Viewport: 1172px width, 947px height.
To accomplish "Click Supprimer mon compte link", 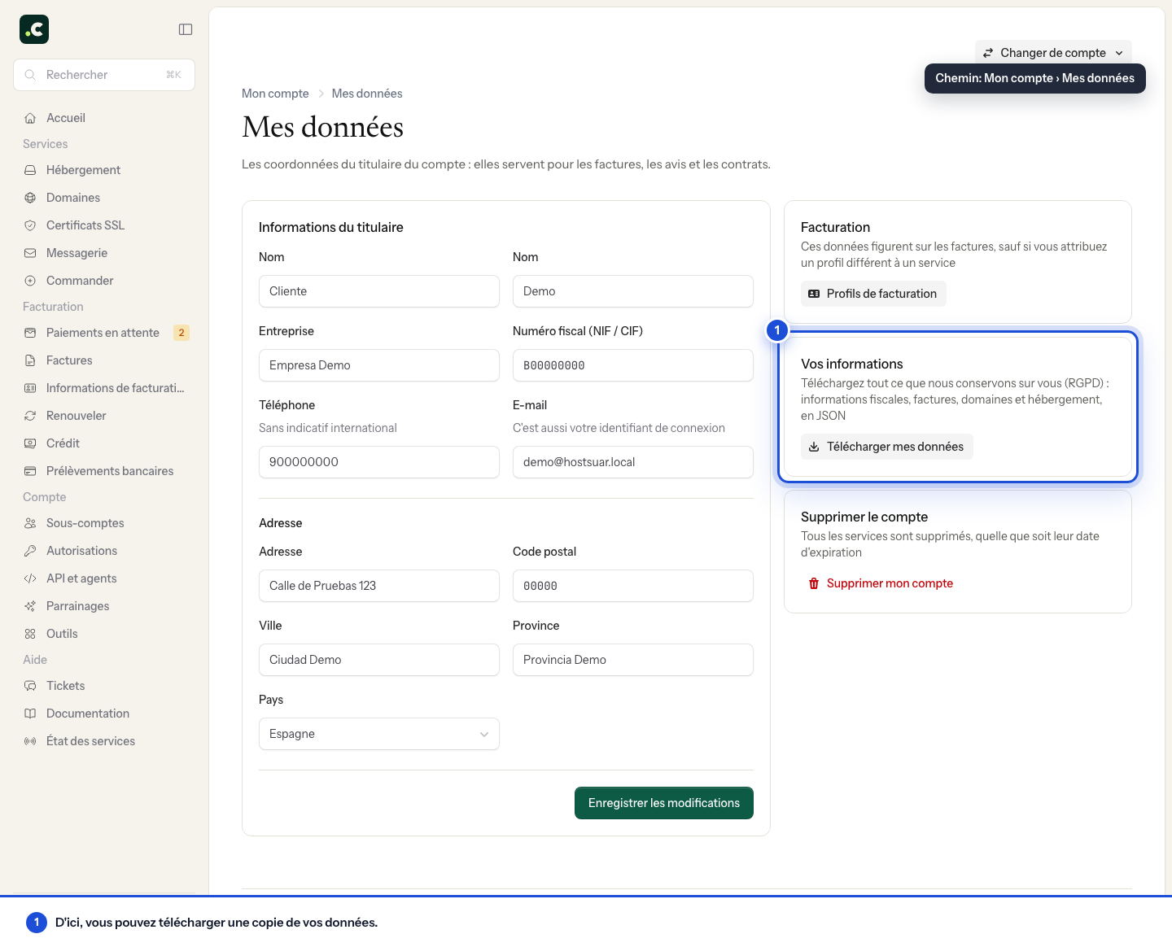I will [881, 583].
